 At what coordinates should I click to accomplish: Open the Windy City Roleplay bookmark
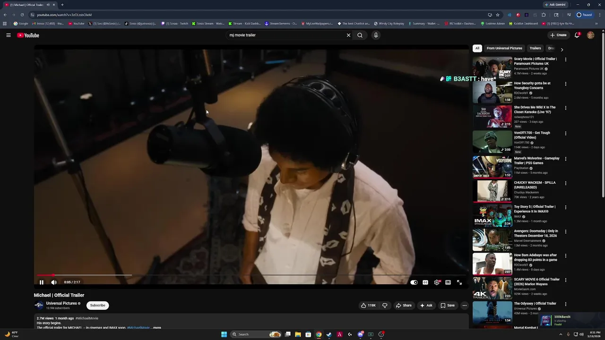[x=389, y=24]
